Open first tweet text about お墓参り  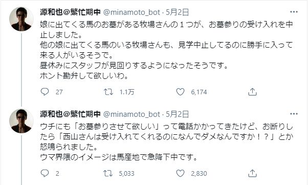click(166, 50)
